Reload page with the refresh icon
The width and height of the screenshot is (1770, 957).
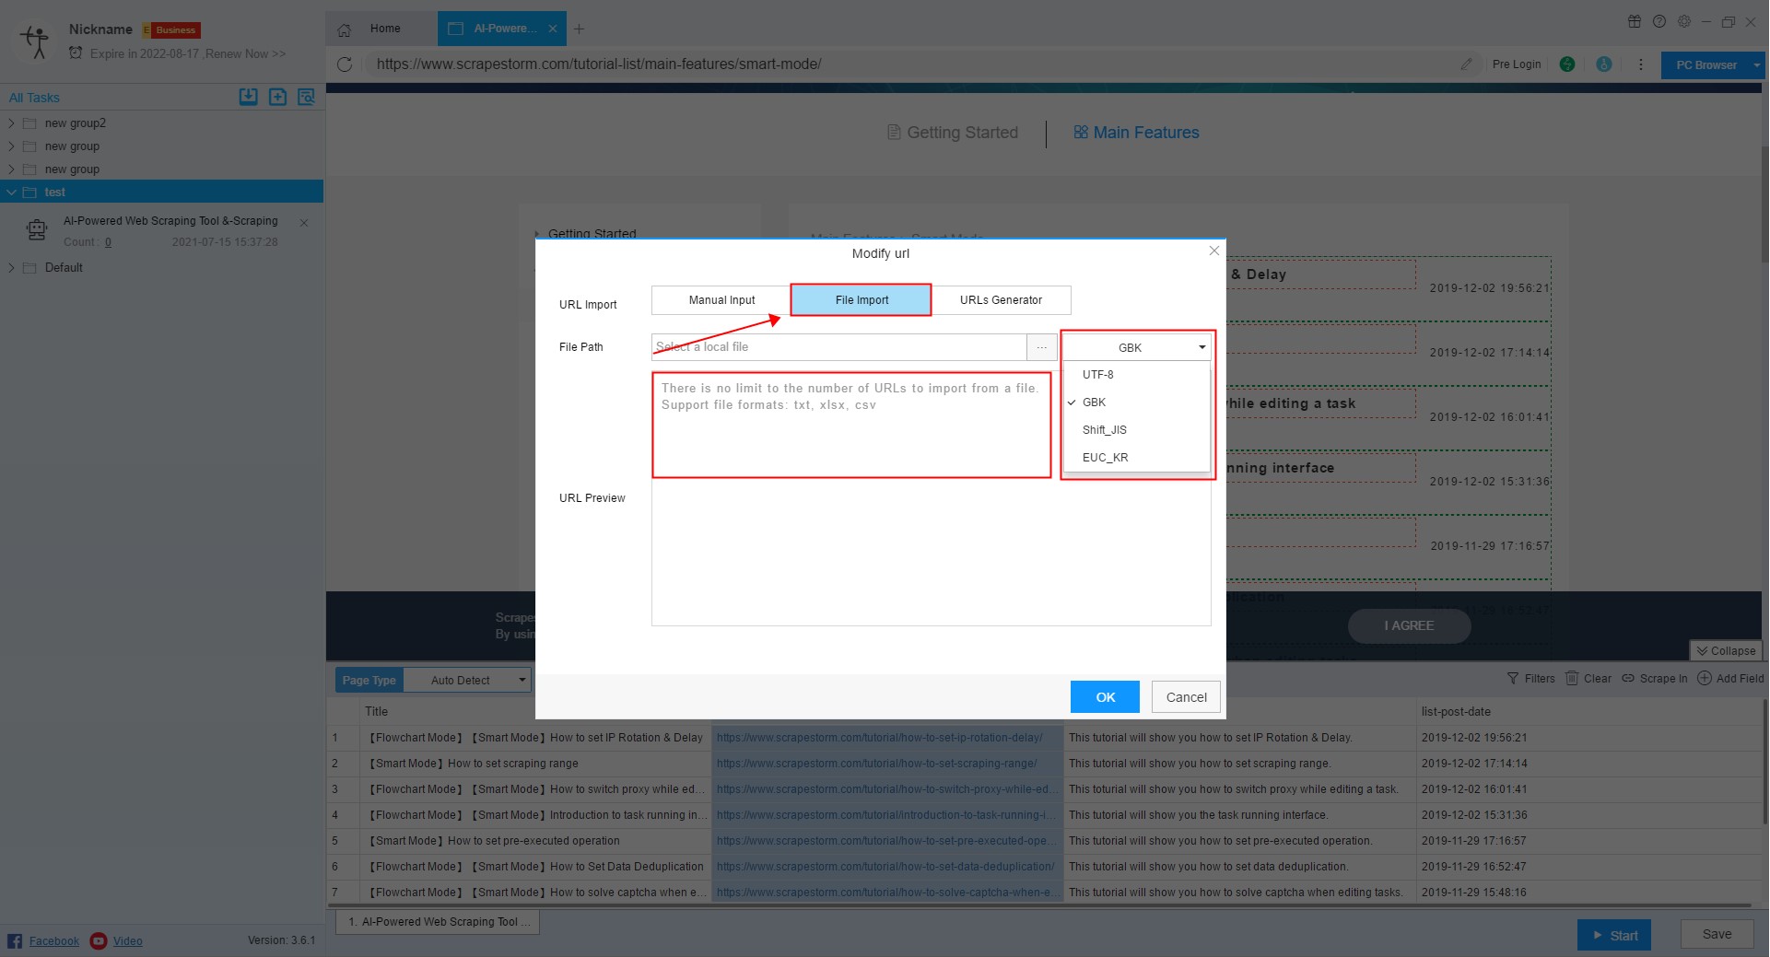345,64
